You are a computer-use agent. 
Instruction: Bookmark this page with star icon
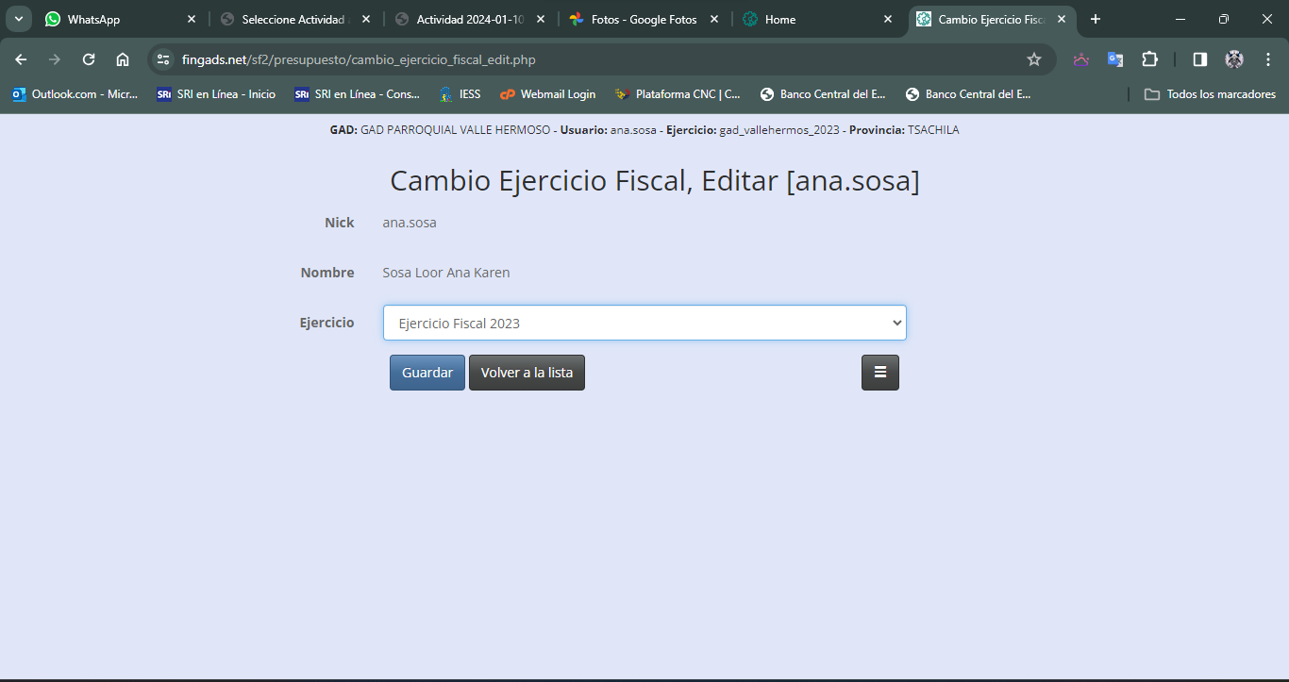point(1033,59)
